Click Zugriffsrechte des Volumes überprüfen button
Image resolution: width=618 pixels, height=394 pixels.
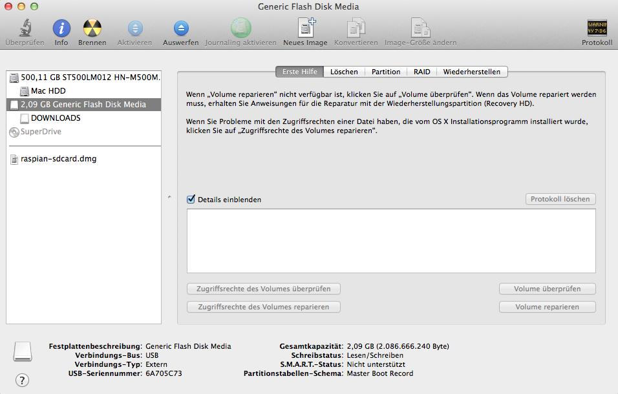[264, 289]
